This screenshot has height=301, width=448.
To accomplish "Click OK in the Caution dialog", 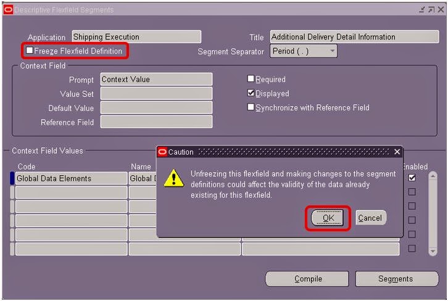I will tap(328, 218).
